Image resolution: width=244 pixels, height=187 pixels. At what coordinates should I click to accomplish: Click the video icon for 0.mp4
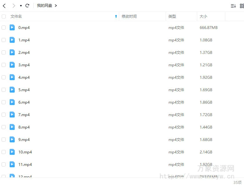click(x=12, y=27)
